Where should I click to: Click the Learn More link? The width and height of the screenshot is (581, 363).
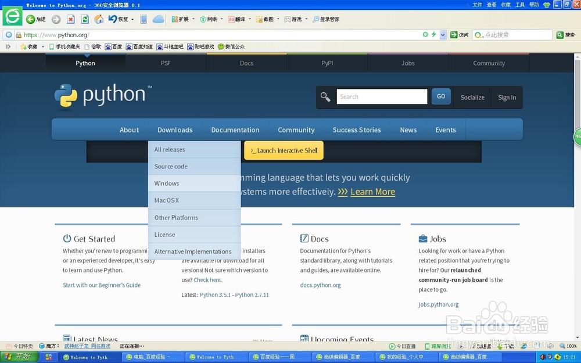coord(373,192)
